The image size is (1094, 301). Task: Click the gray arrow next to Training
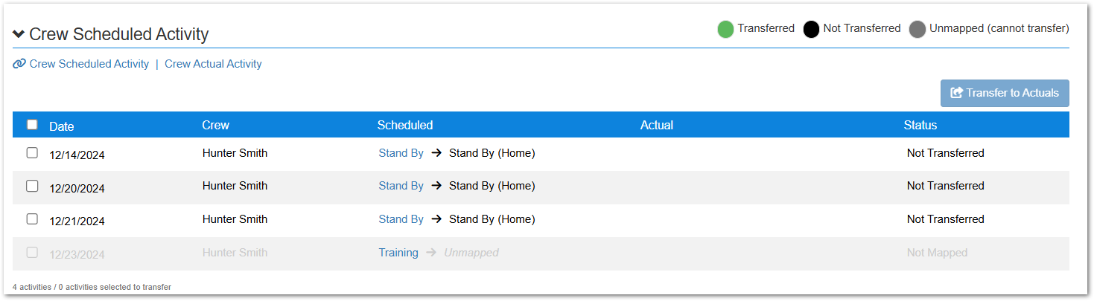click(x=431, y=253)
